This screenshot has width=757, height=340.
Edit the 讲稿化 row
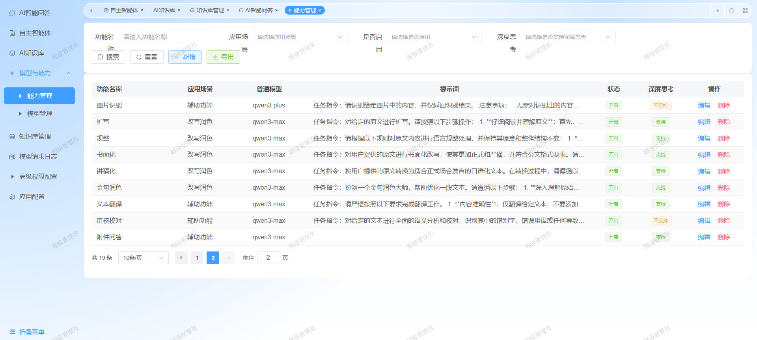tap(704, 172)
